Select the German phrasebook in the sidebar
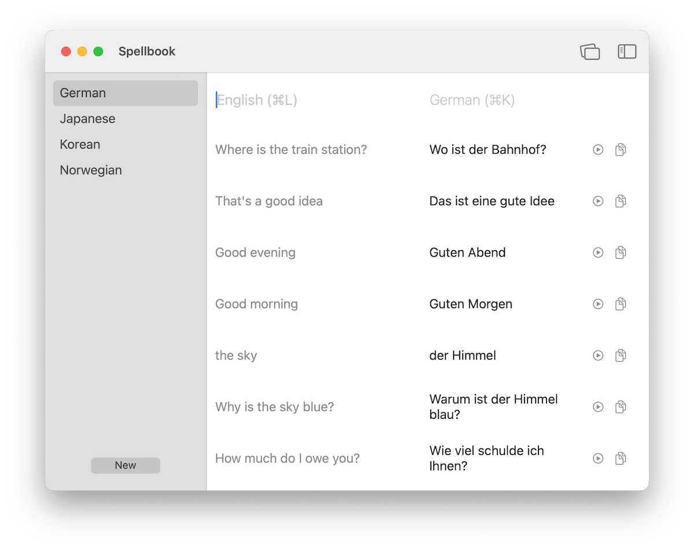694x550 pixels. pos(82,92)
